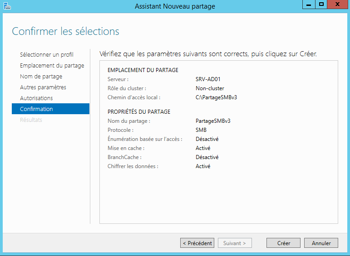Click the Assistant Nouveau partage title bar text
350x256 pixels.
pos(175,6)
